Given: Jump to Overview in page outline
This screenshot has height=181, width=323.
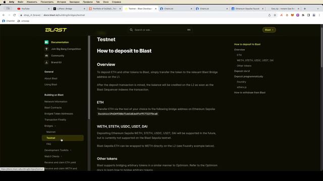Looking at the screenshot, I should [x=239, y=50].
